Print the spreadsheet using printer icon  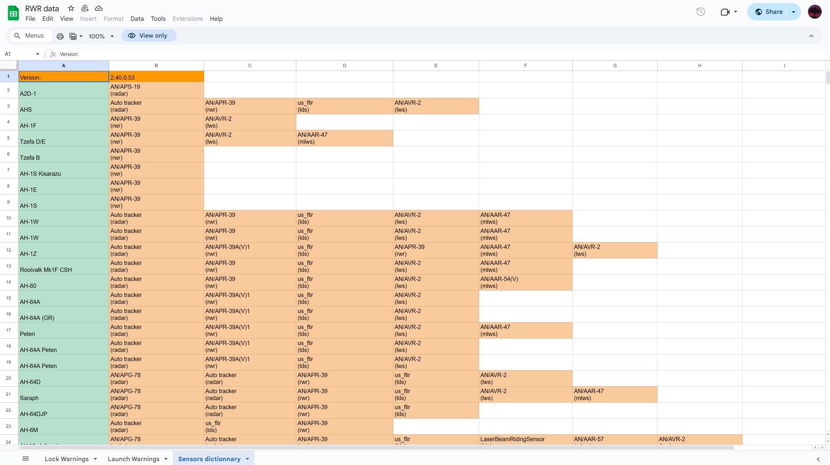pyautogui.click(x=60, y=36)
